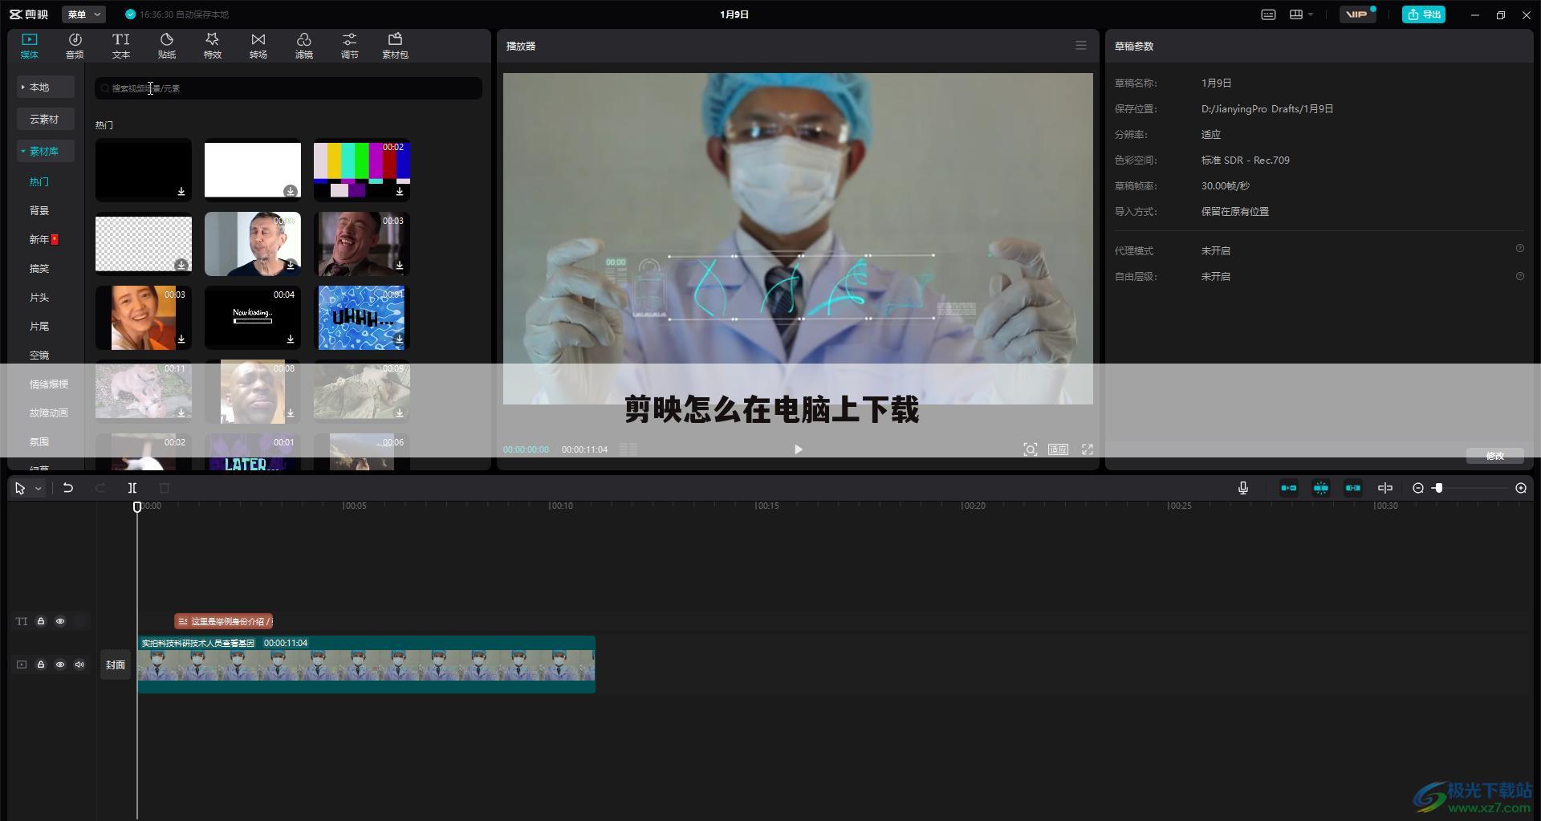Start voice recording with microphone icon
The image size is (1541, 821).
[x=1243, y=488]
